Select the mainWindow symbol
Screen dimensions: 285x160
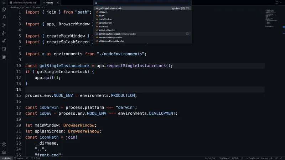142,19
